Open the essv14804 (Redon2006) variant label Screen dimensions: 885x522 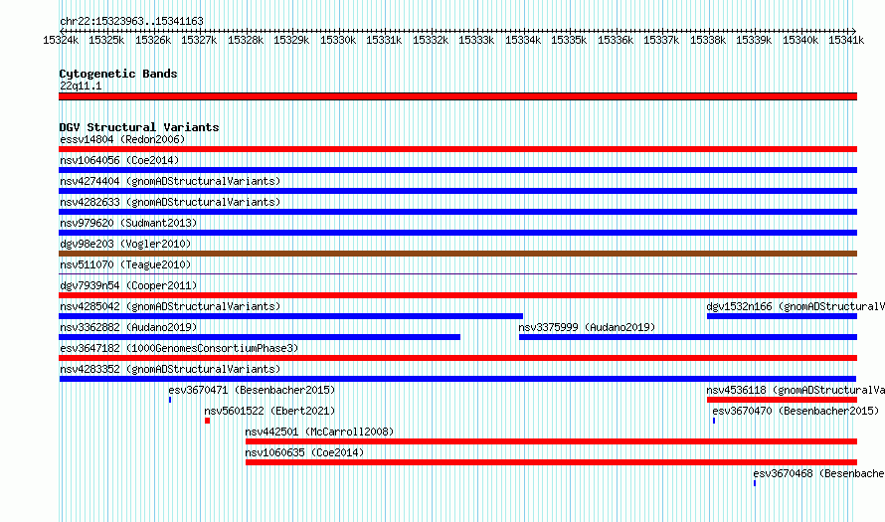[x=122, y=139]
